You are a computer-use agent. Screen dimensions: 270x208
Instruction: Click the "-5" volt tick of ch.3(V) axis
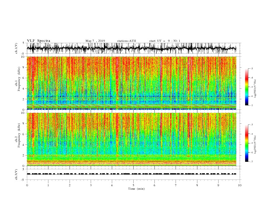(x=23, y=180)
